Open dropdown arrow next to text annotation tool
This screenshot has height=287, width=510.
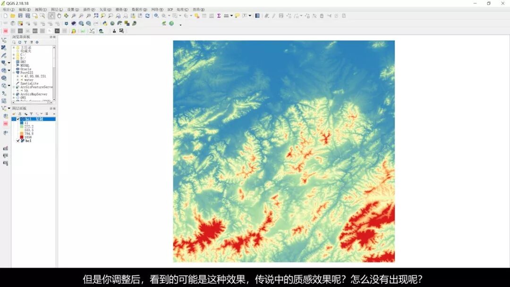pyautogui.click(x=250, y=16)
